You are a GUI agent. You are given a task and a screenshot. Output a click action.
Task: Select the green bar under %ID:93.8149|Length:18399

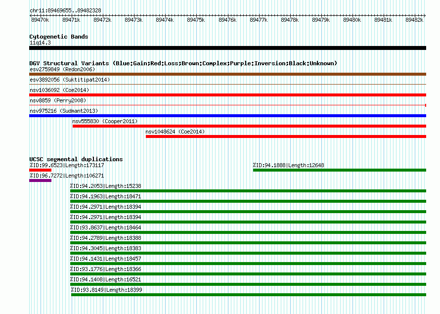pyautogui.click(x=249, y=295)
